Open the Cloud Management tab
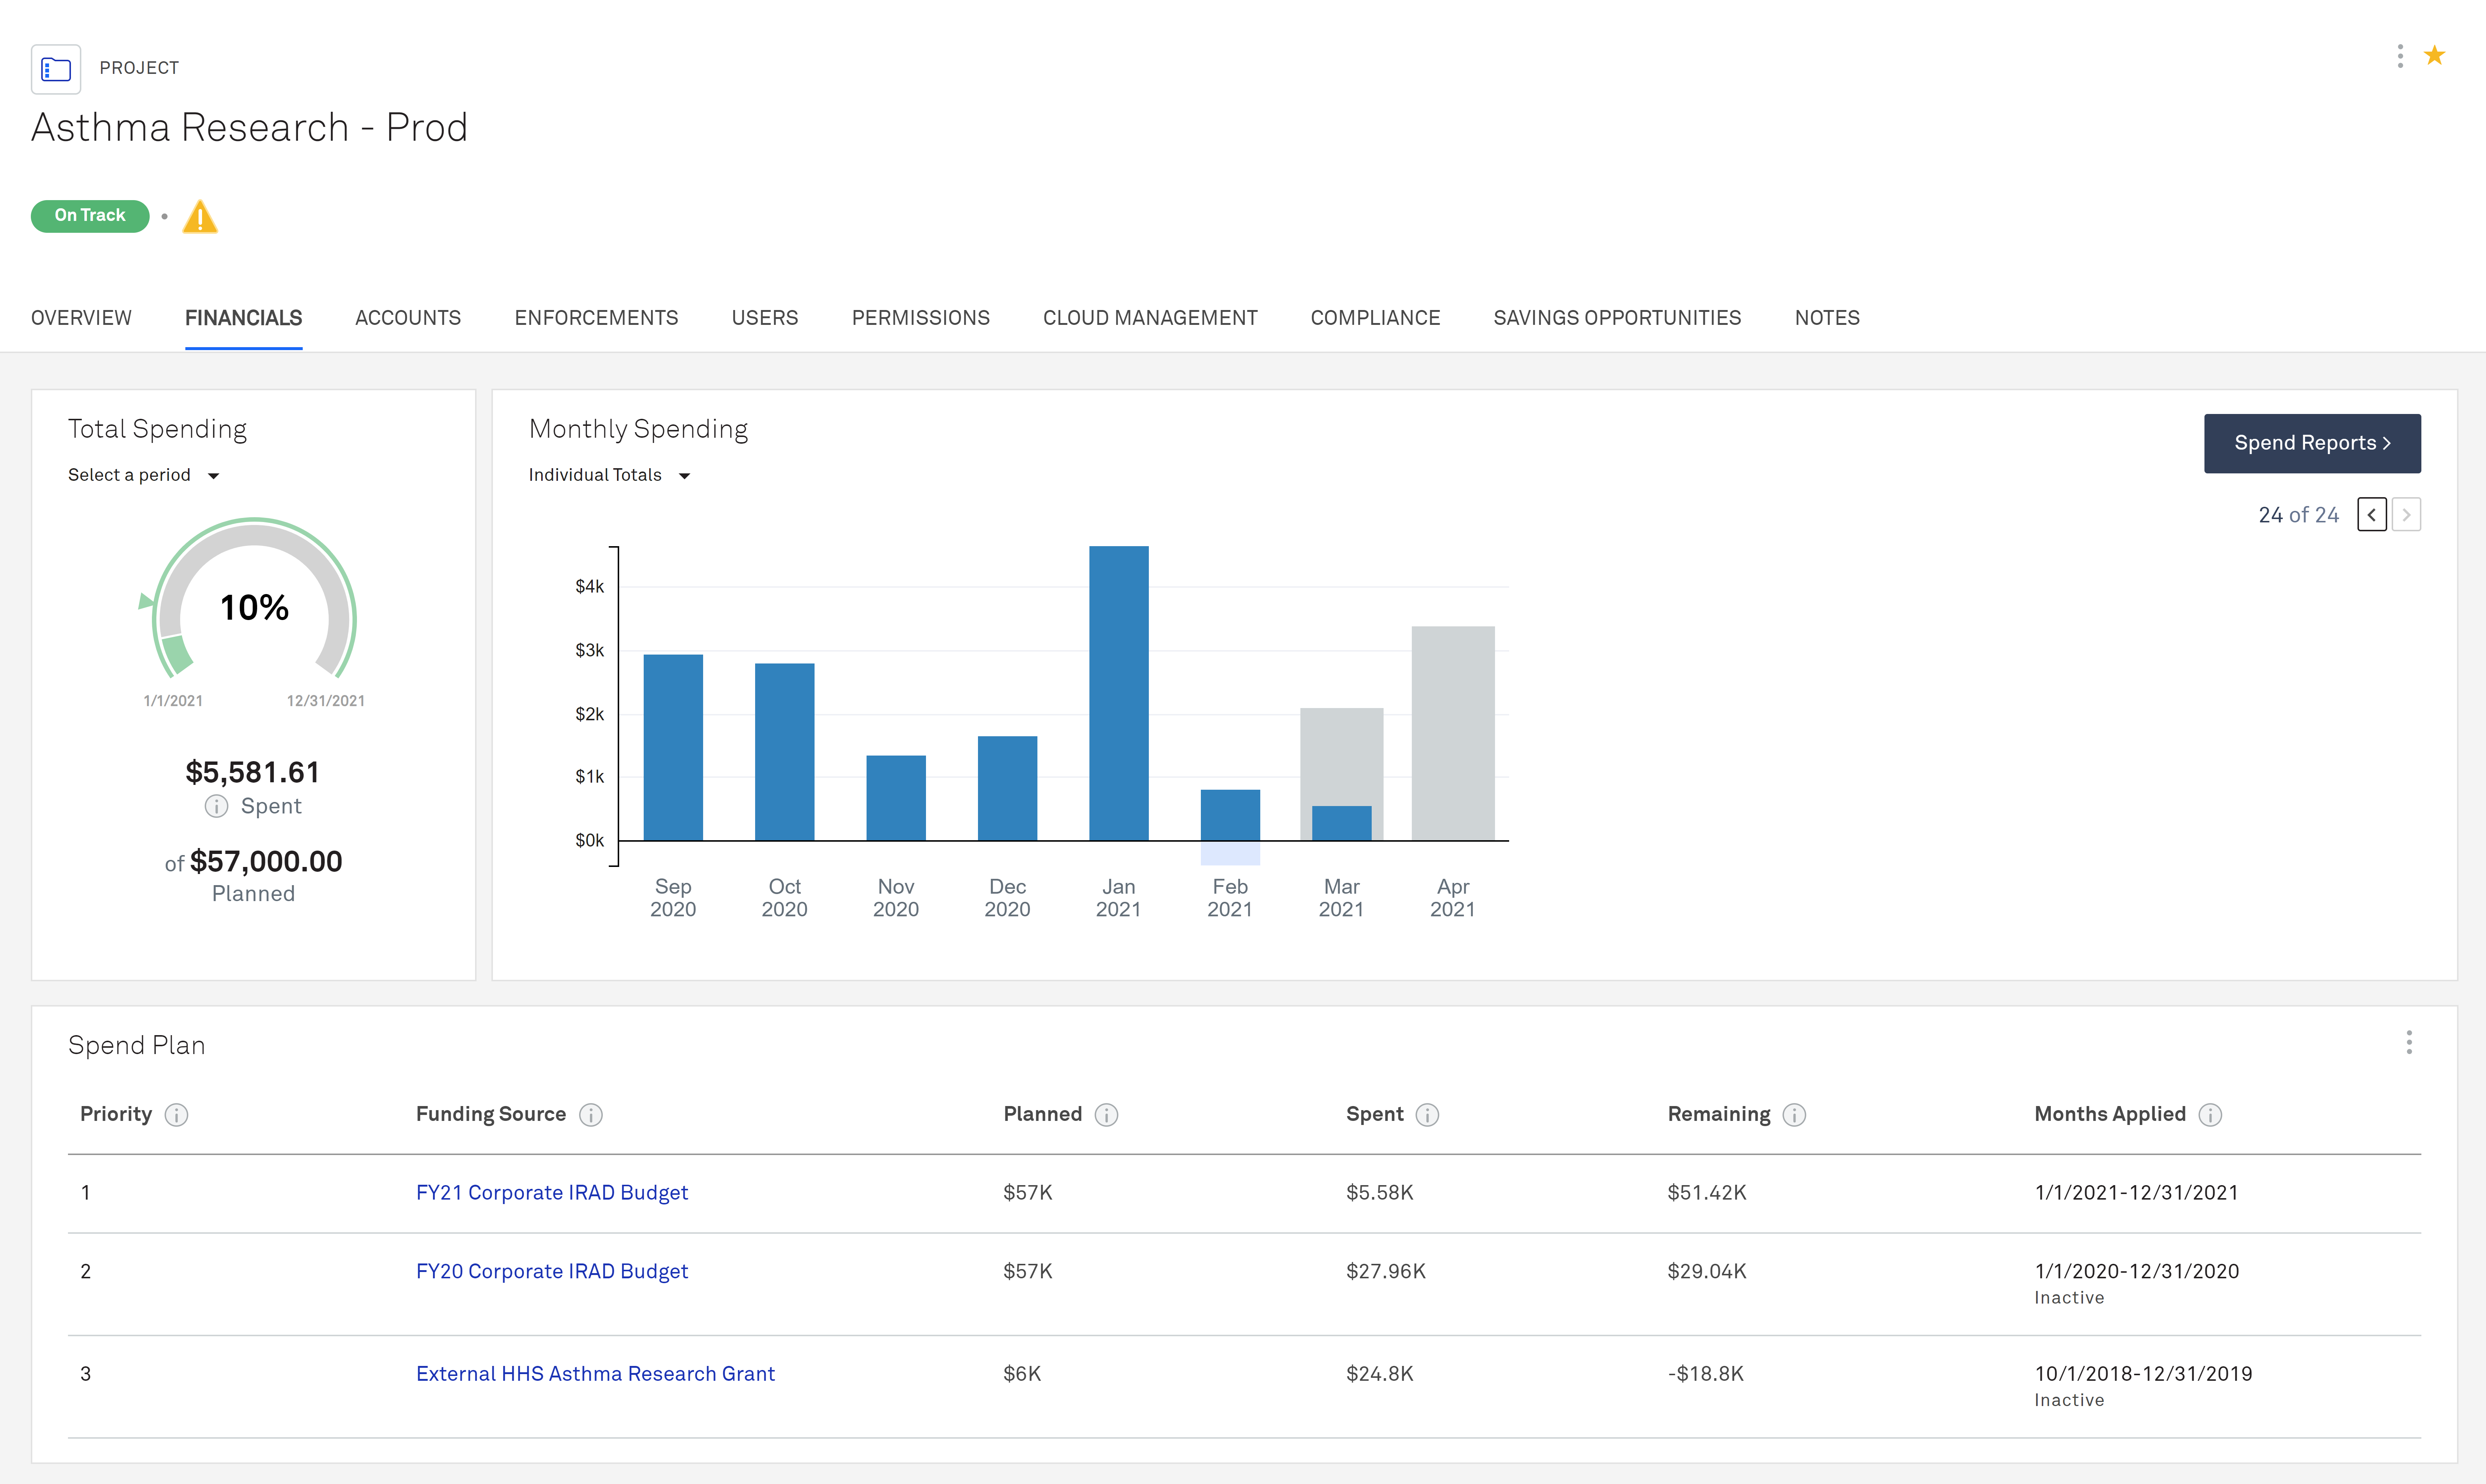This screenshot has width=2486, height=1484. click(x=1150, y=318)
